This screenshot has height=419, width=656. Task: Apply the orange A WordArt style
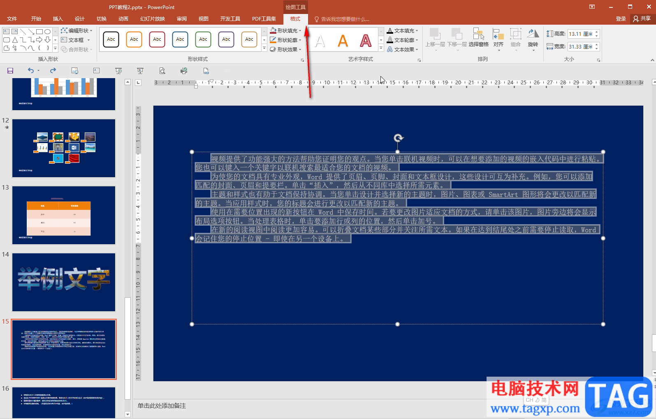click(x=343, y=41)
